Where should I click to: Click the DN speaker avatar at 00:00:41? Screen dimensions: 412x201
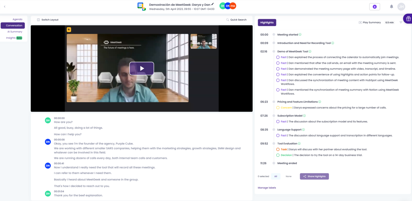pos(48,166)
